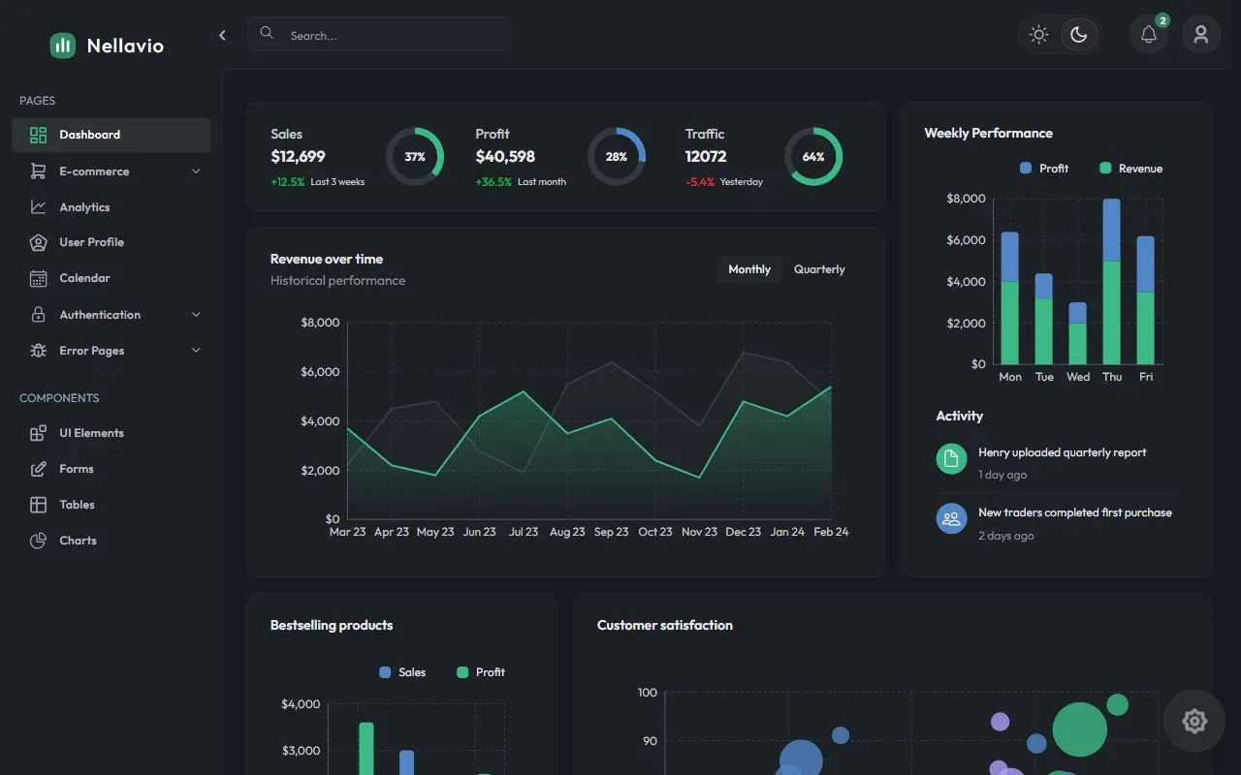Open the user account avatar menu
Screen dimensions: 1241x775
coord(1201,35)
